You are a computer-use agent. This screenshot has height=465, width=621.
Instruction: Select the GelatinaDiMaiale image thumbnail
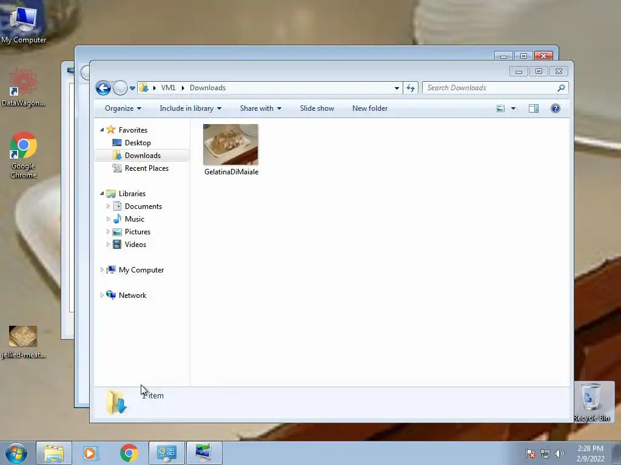click(230, 144)
